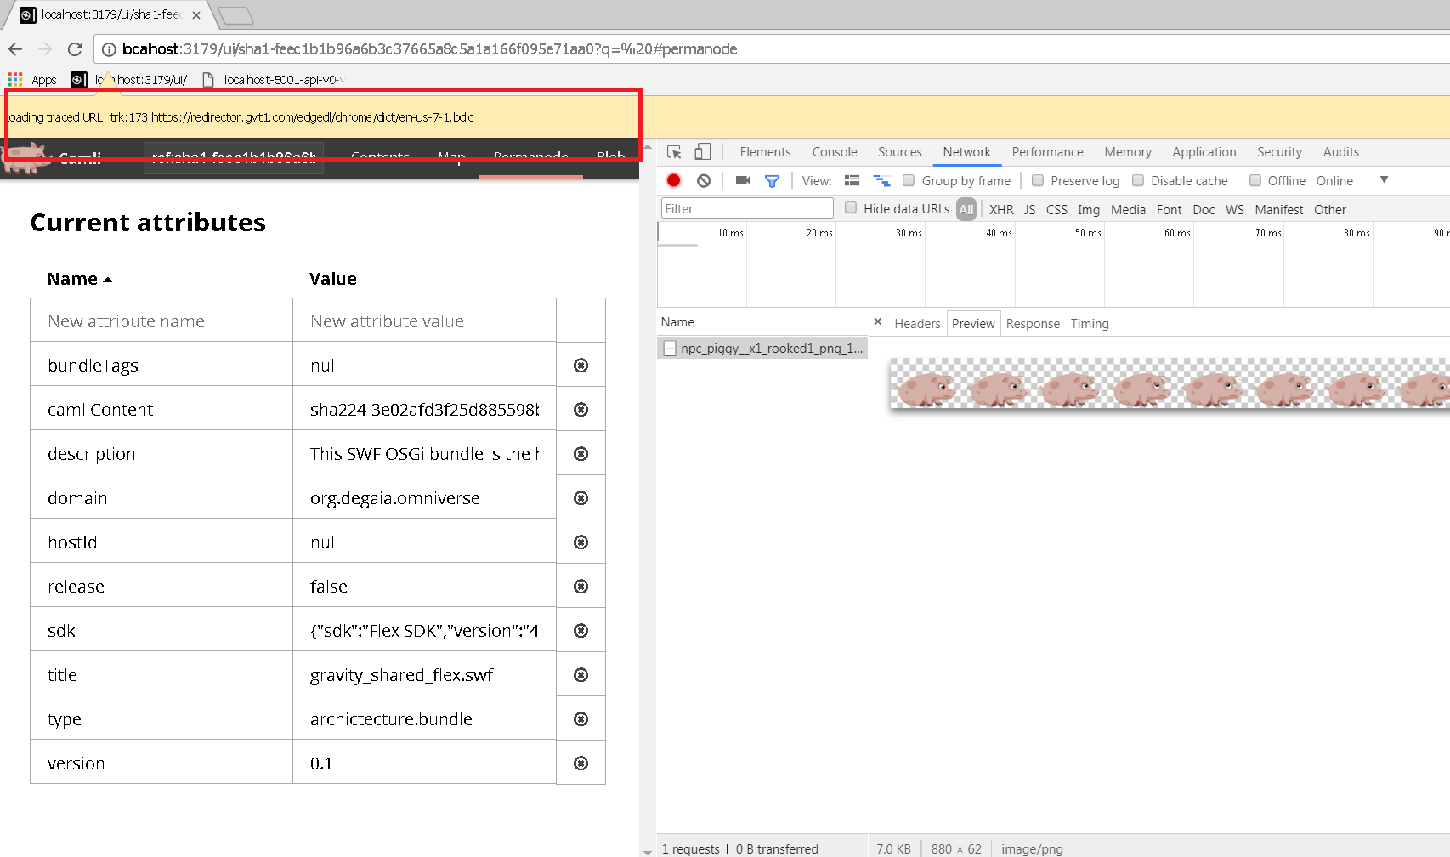The image size is (1450, 857).
Task: Select the npc_piggy png request row
Action: click(762, 348)
